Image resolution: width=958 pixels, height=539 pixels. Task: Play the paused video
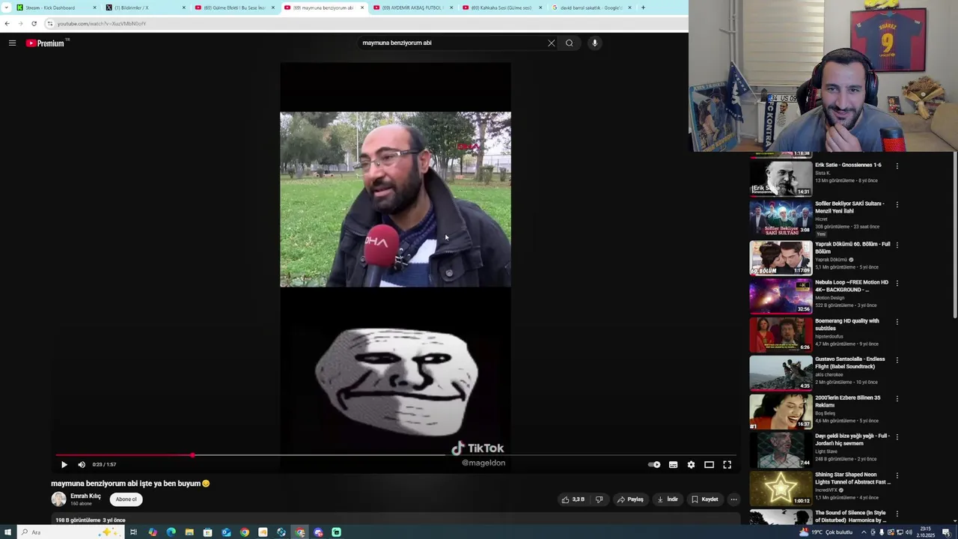(64, 464)
